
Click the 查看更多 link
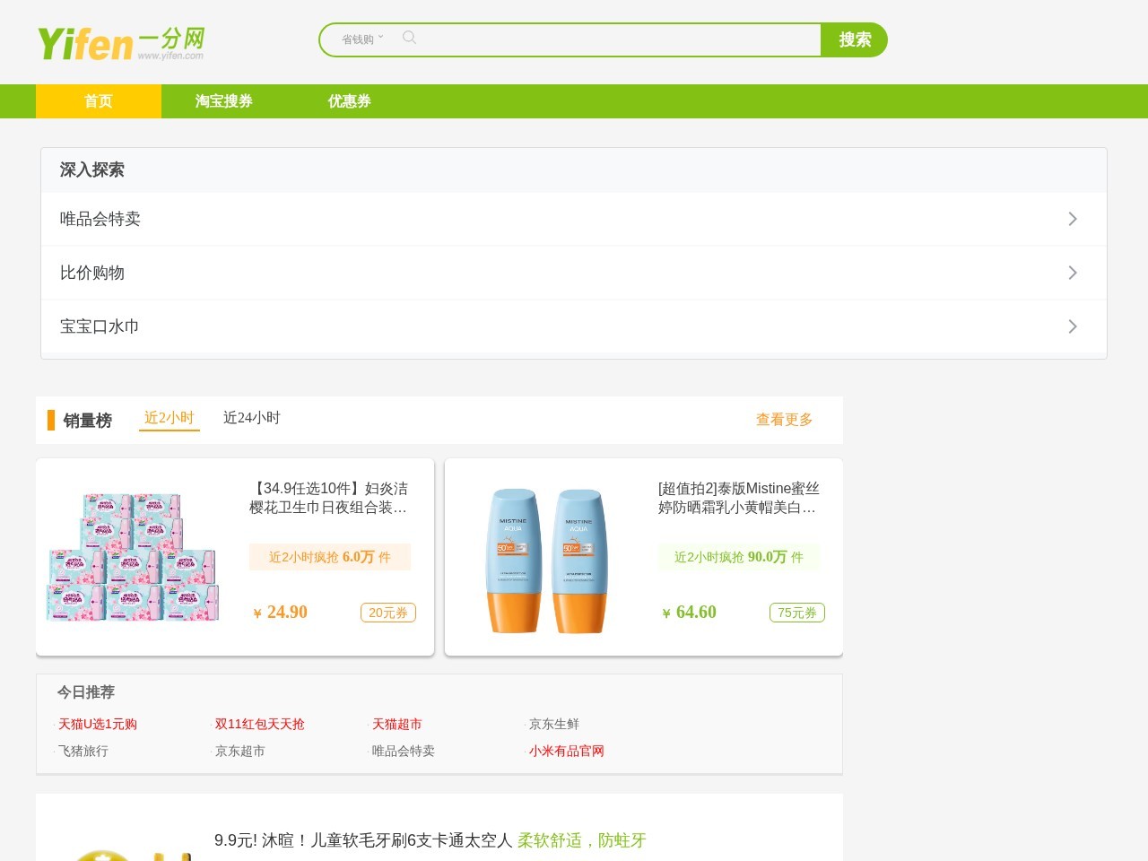[784, 420]
